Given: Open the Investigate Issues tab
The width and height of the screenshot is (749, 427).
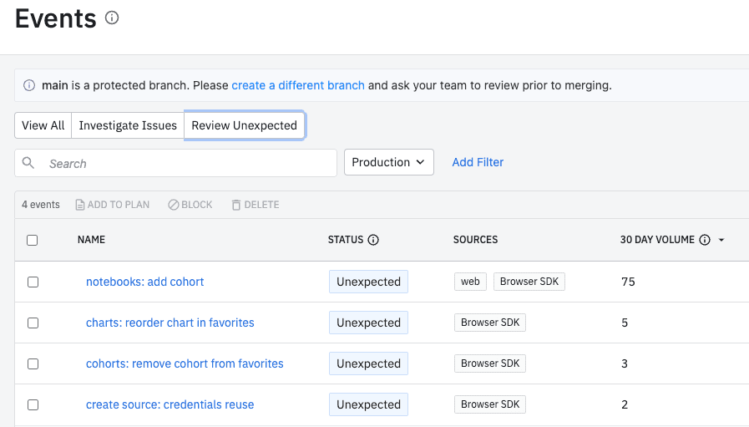Looking at the screenshot, I should (128, 125).
